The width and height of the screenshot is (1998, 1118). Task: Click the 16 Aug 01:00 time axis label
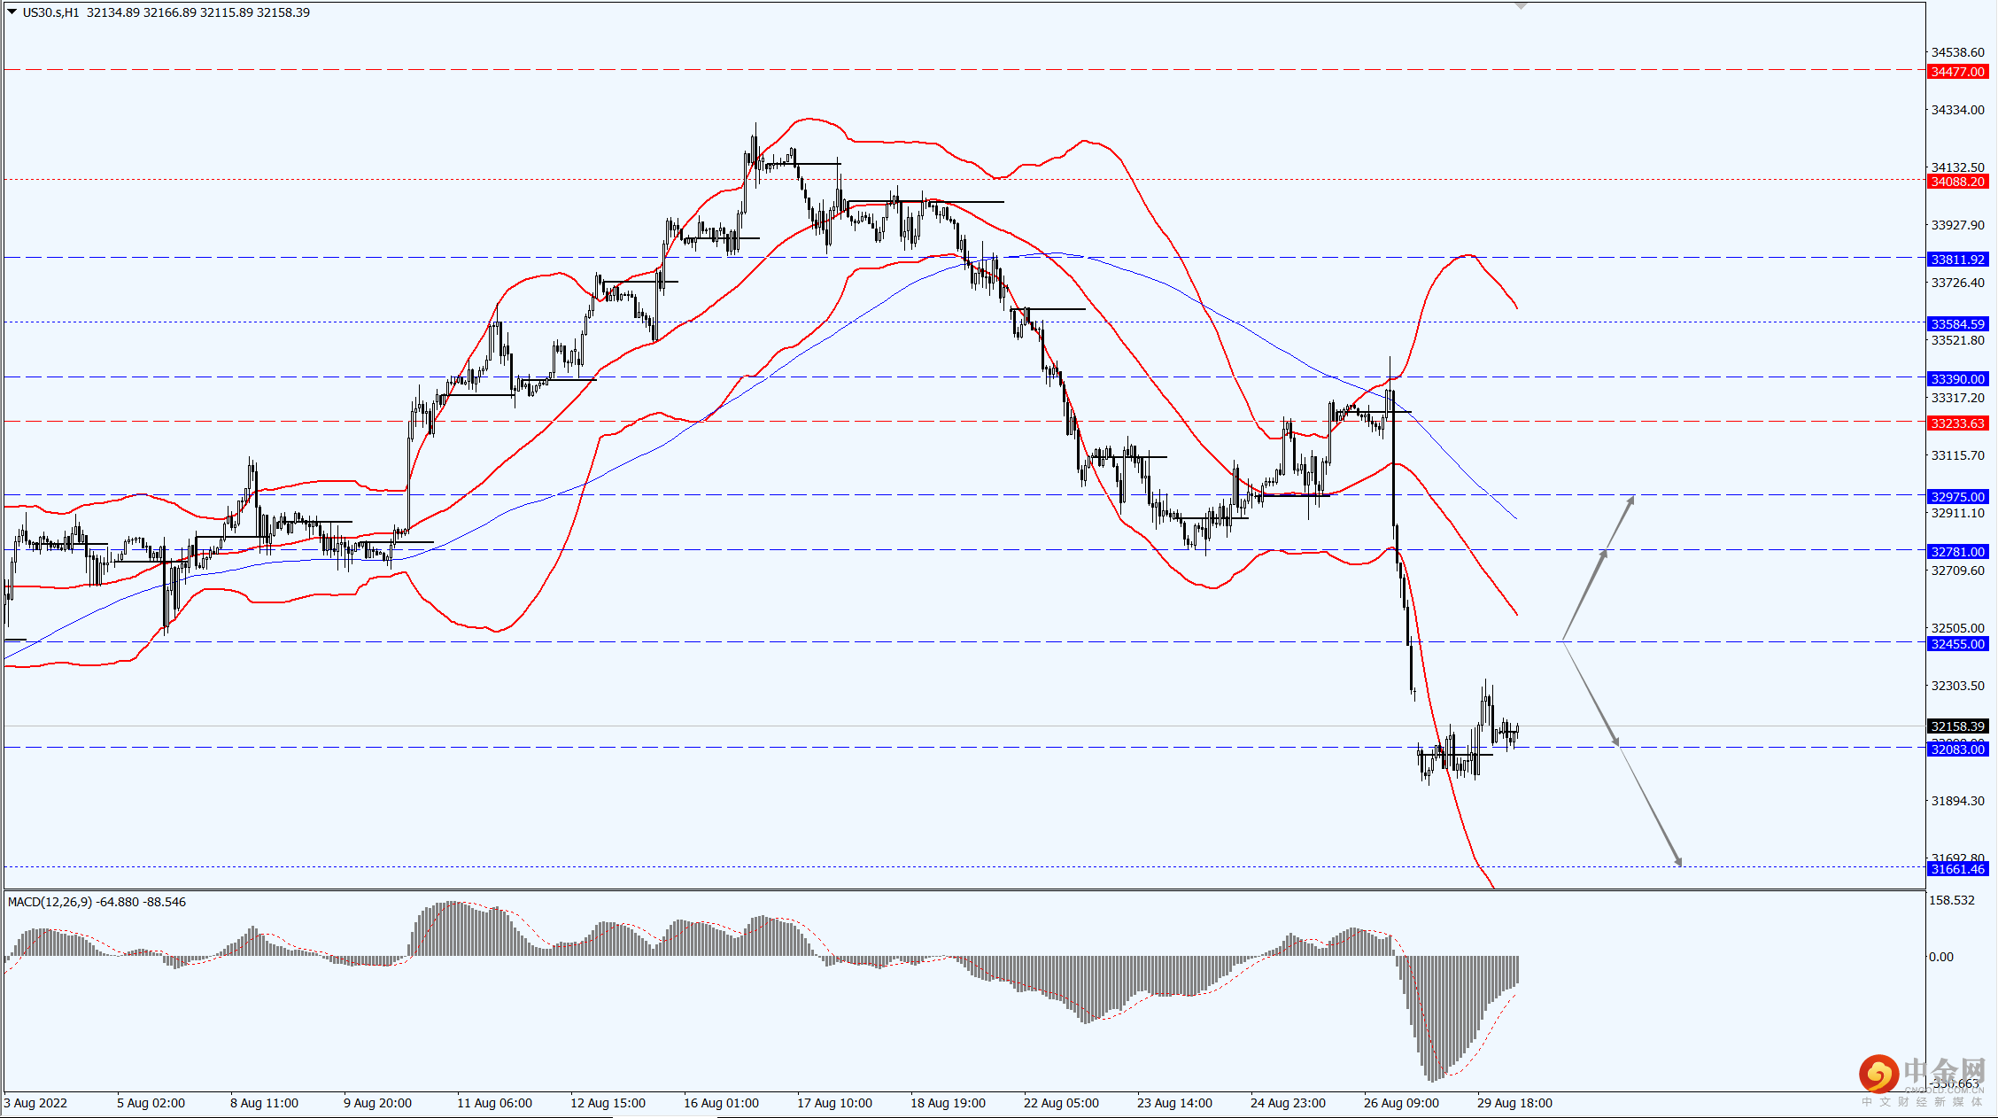tap(721, 1103)
